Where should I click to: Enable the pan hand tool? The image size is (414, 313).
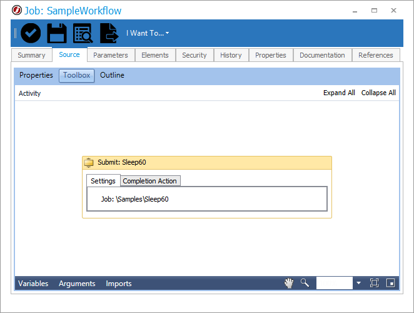pos(289,283)
